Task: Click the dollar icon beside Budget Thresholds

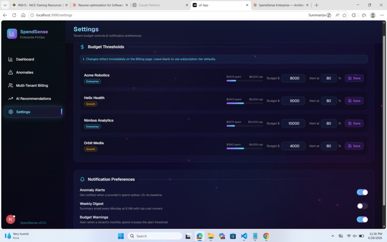Action: pos(82,47)
